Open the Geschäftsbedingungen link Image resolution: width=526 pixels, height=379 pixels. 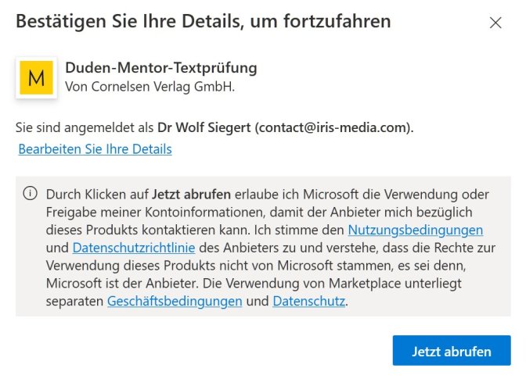tap(175, 301)
